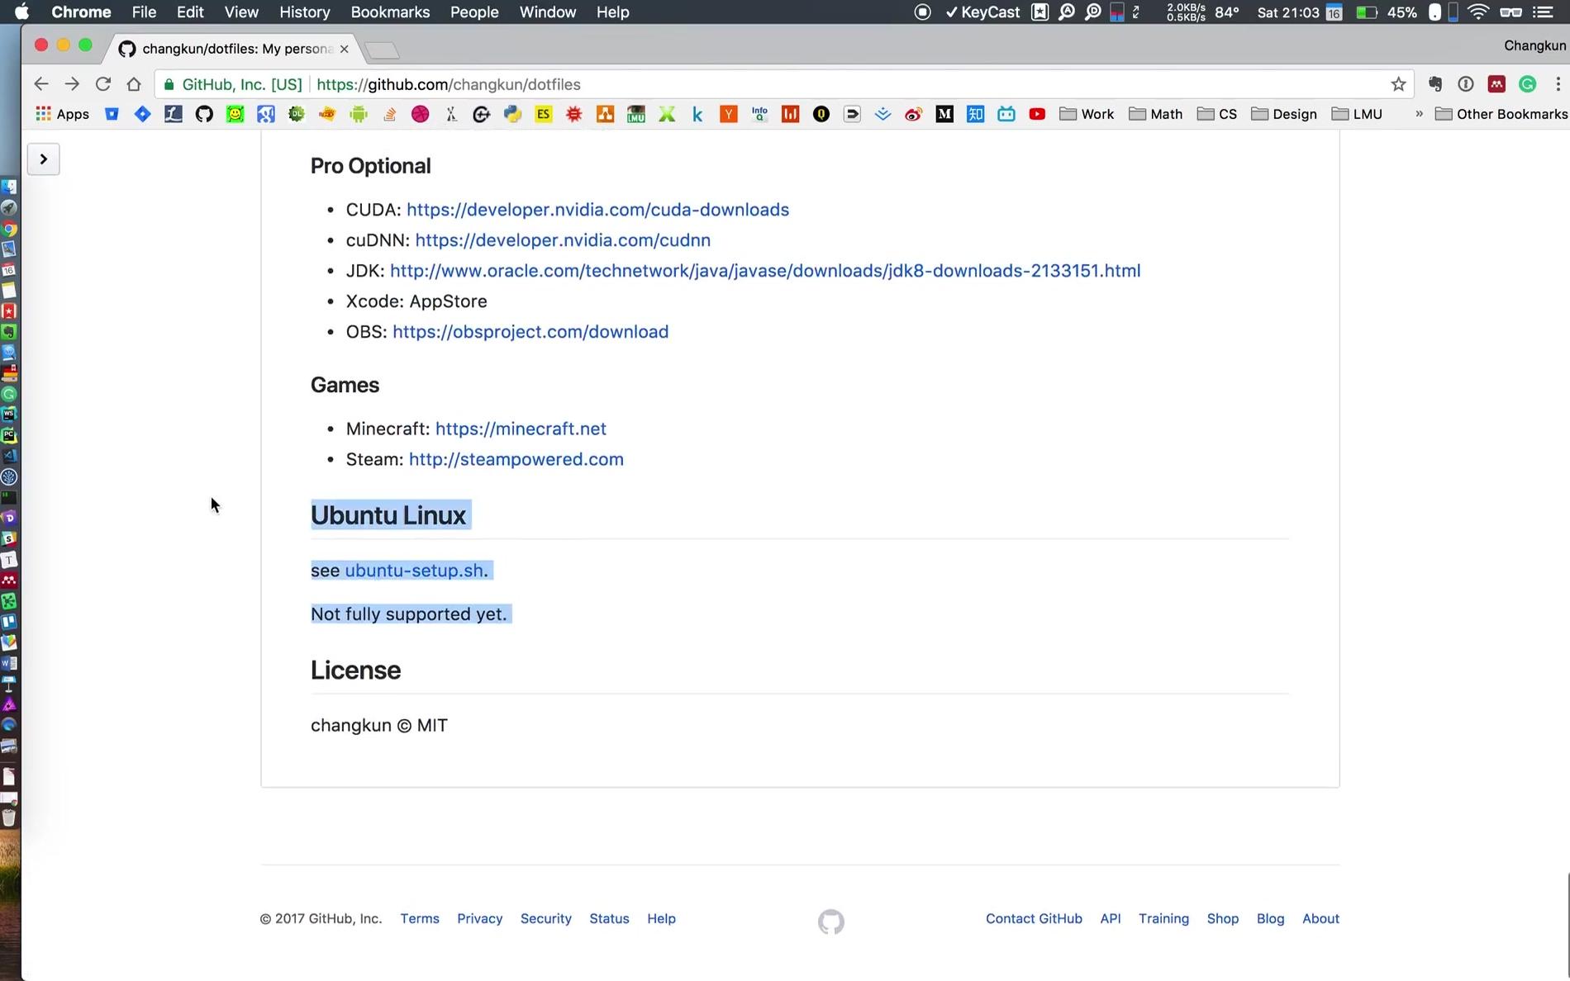Viewport: 1570px width, 981px height.
Task: Open the YouTube bookmark icon
Action: [1037, 114]
